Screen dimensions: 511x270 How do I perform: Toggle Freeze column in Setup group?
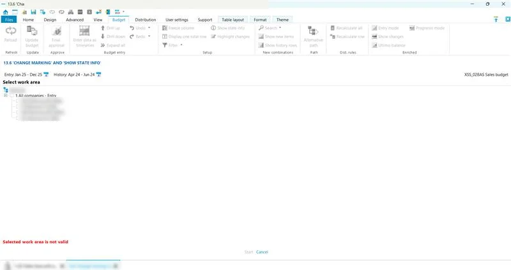coord(178,28)
